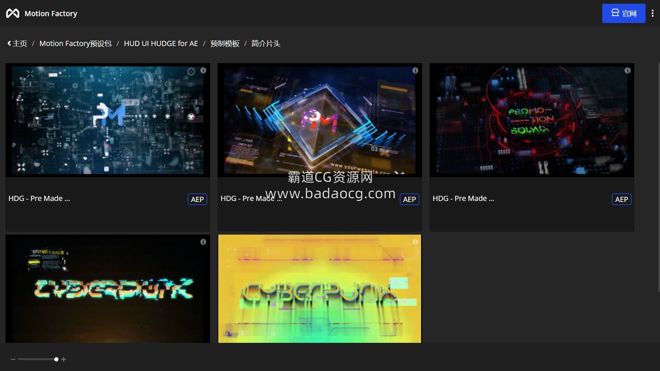Image resolution: width=660 pixels, height=371 pixels.
Task: Open Motion Factory预设包 breadcrumb
Action: [75, 44]
